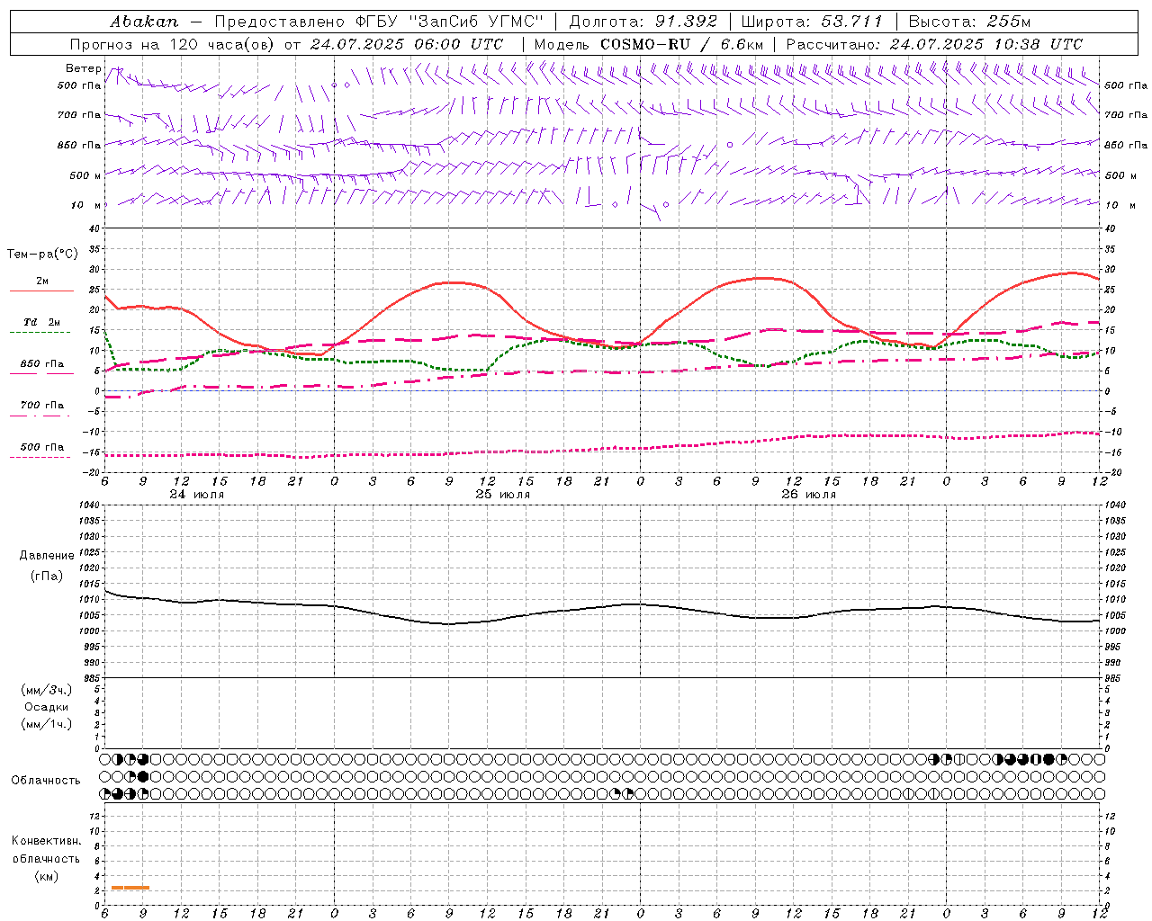The height and width of the screenshot is (921, 1152).
Task: Click the 700 гПа temperature legend entry
Action: pyautogui.click(x=42, y=406)
